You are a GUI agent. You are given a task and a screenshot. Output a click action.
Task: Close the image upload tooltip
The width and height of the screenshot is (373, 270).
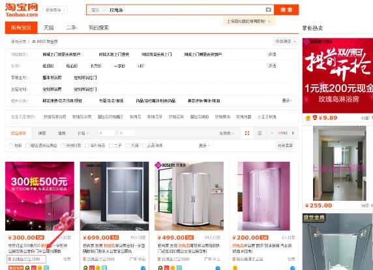(x=269, y=21)
